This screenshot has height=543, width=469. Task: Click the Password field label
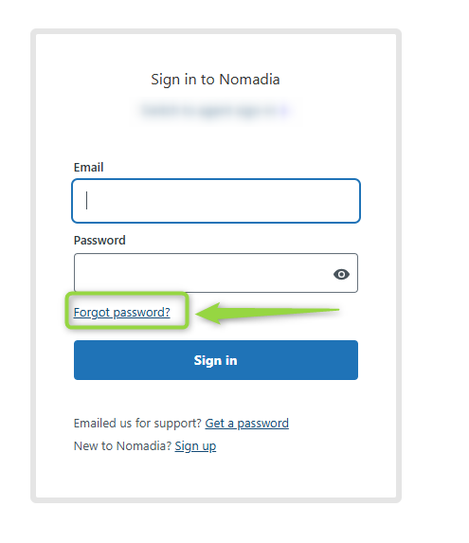99,241
